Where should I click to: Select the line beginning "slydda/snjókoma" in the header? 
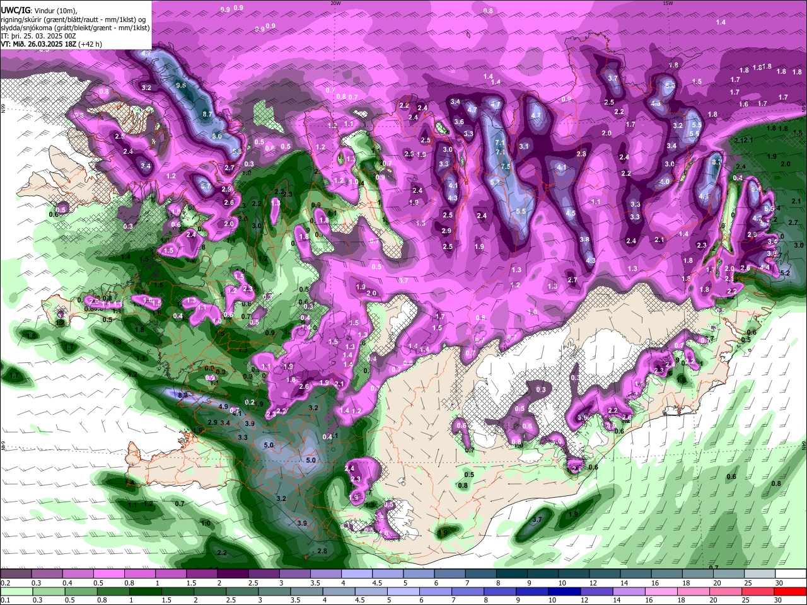tap(75, 28)
